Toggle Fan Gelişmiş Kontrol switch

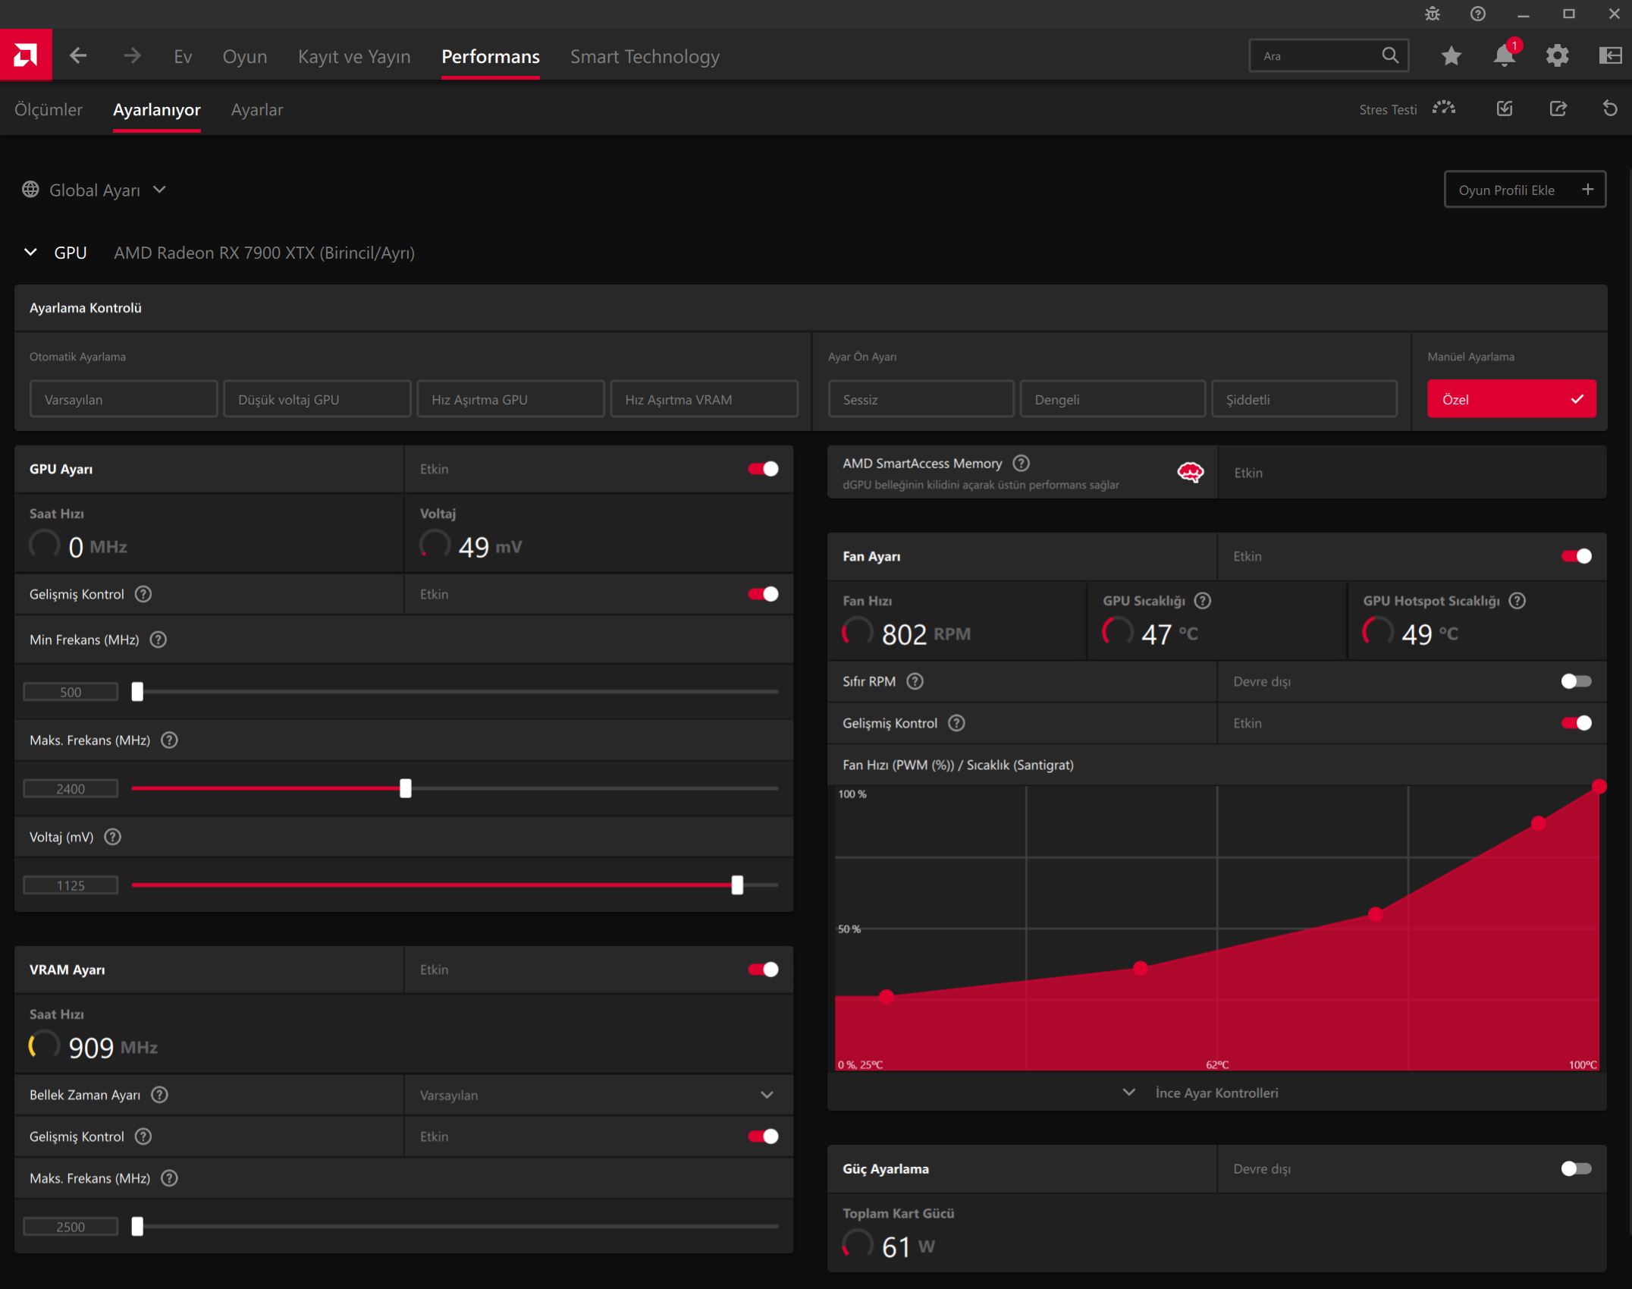1576,723
